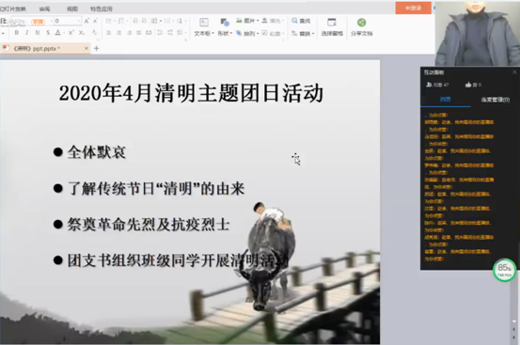Apply font color with the A icon

[x=58, y=33]
